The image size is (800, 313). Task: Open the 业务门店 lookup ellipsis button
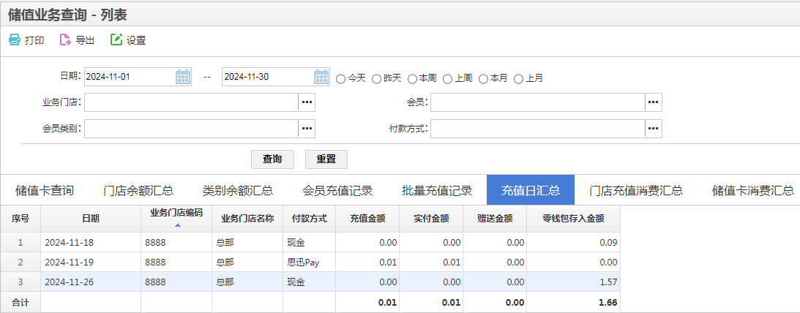[307, 102]
